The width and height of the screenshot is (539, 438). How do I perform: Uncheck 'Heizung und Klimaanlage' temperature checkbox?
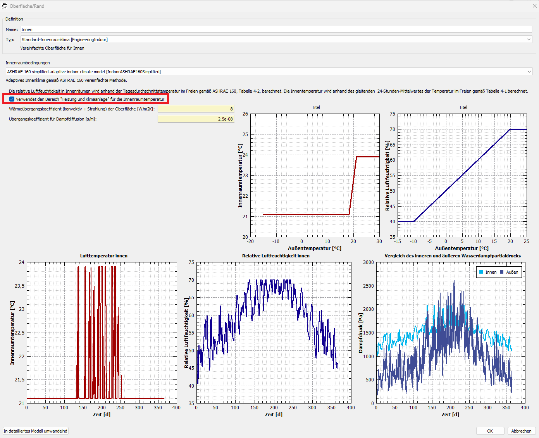pos(12,99)
